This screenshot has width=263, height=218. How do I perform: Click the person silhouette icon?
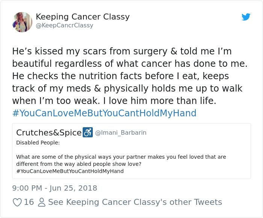point(42,202)
